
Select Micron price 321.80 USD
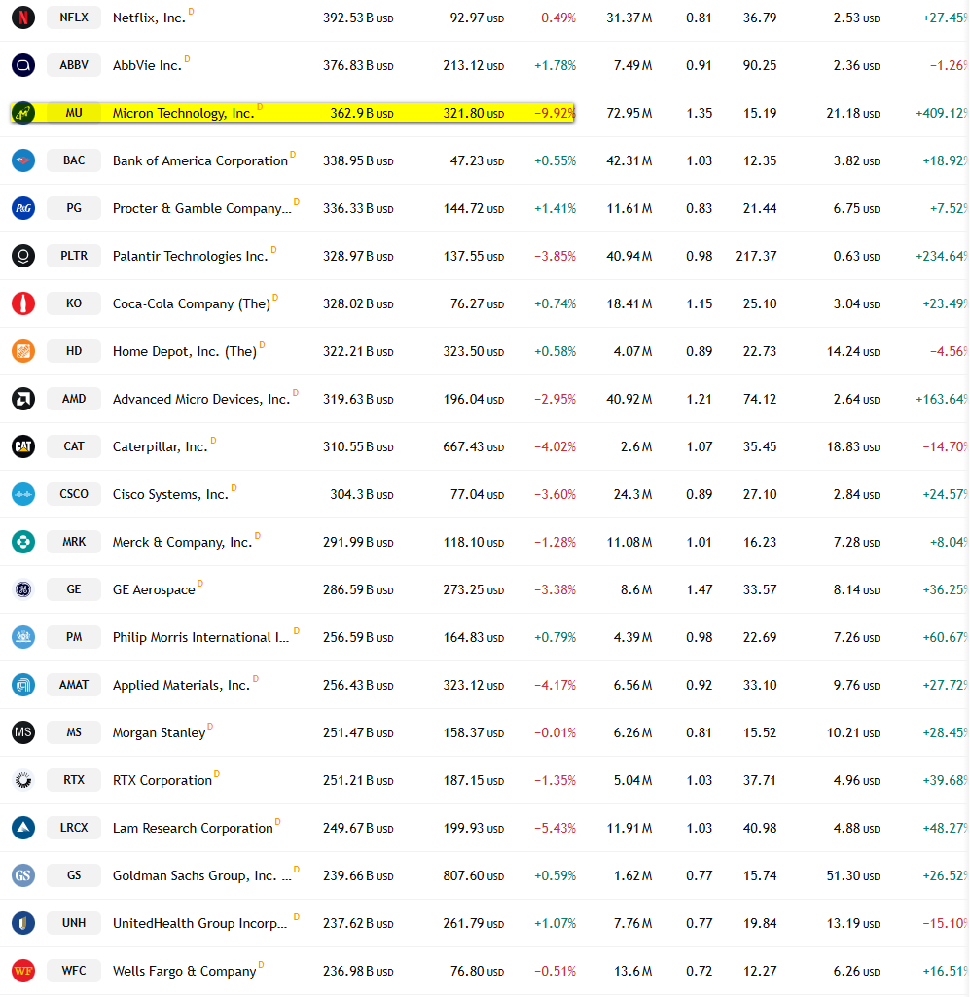(474, 113)
